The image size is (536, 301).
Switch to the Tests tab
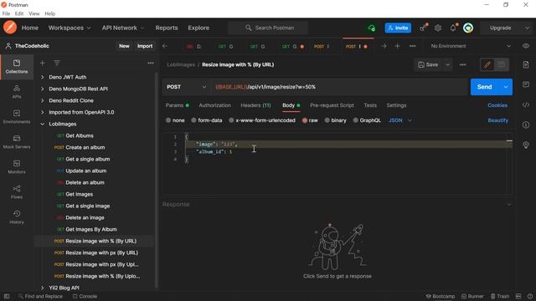pos(370,105)
